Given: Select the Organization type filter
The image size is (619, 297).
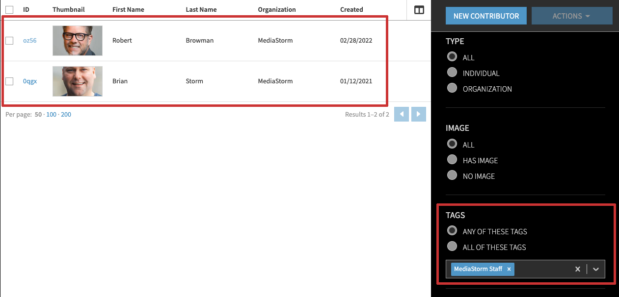Looking at the screenshot, I should coord(452,89).
